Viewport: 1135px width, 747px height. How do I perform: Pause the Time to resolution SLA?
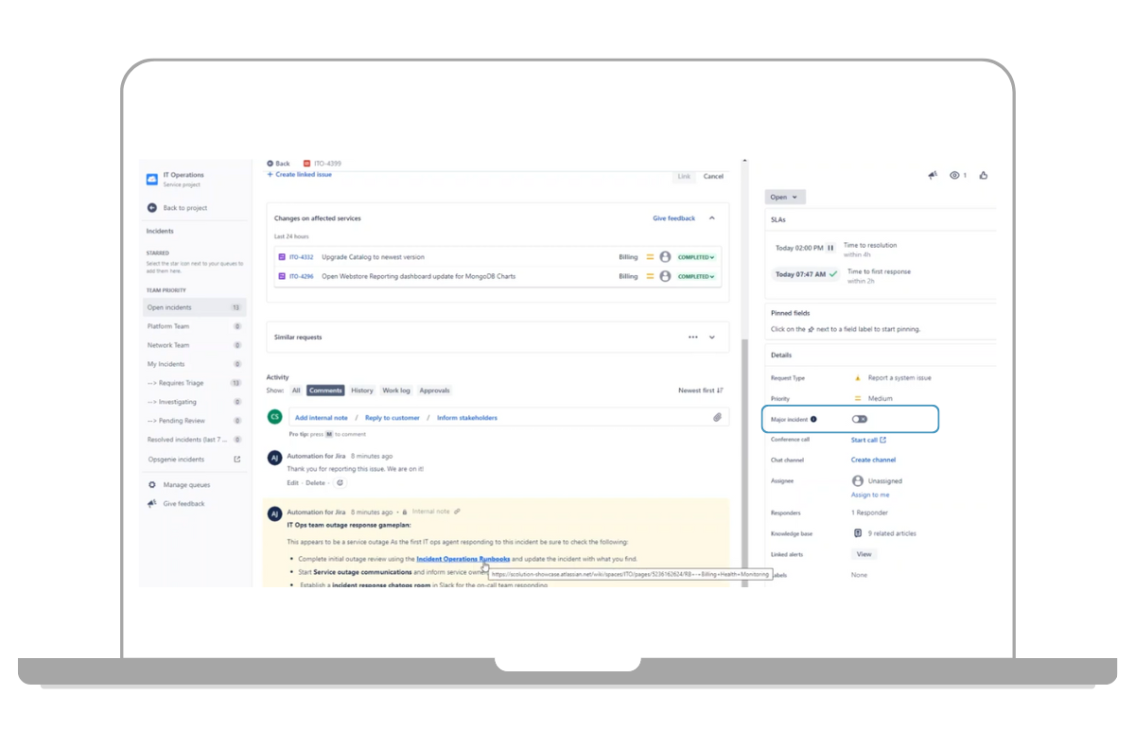(x=830, y=248)
